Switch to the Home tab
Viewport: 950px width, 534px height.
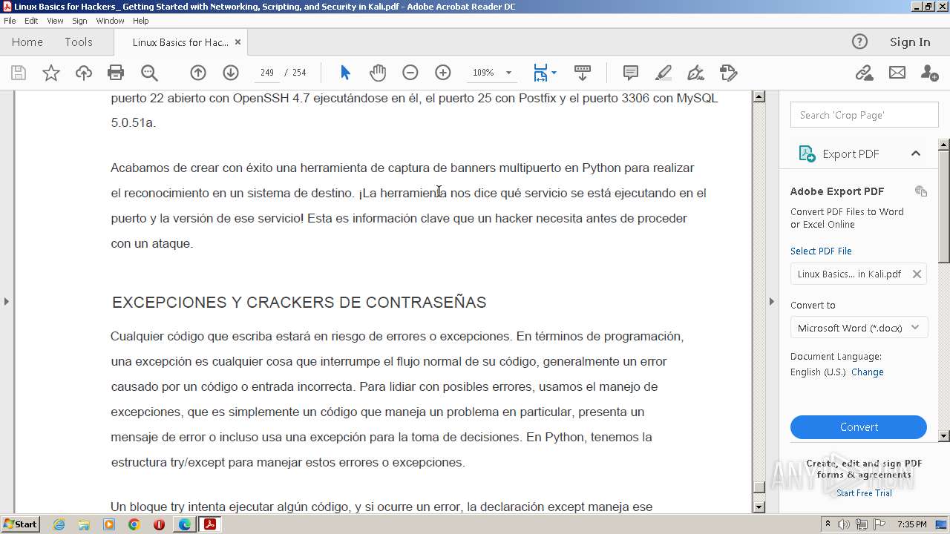tap(27, 42)
